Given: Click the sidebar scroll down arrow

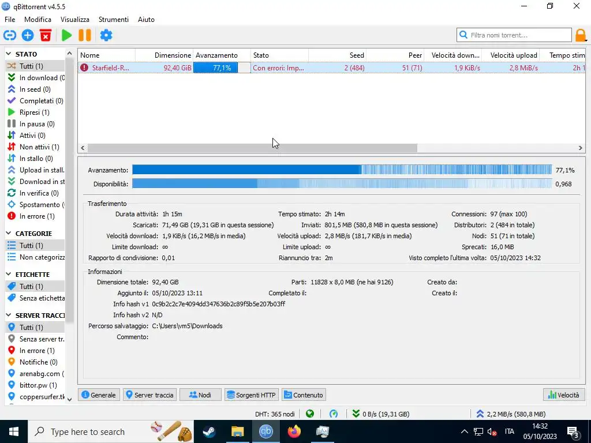Looking at the screenshot, I should (69, 400).
